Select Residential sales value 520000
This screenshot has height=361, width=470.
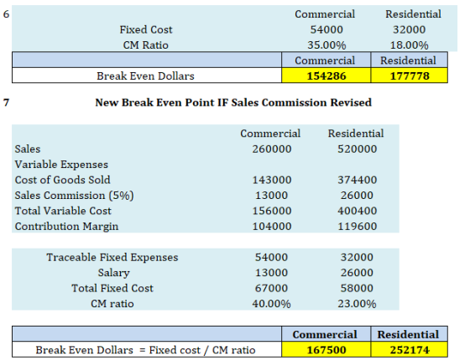point(357,149)
